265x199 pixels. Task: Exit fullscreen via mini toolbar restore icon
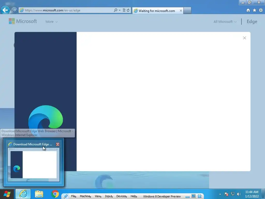(193, 196)
